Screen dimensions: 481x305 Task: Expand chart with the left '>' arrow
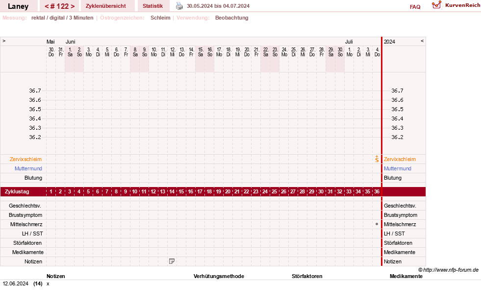click(x=4, y=41)
